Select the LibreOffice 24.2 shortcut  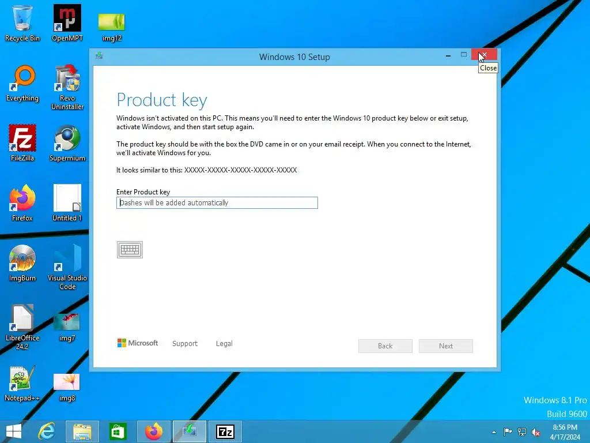(22, 327)
